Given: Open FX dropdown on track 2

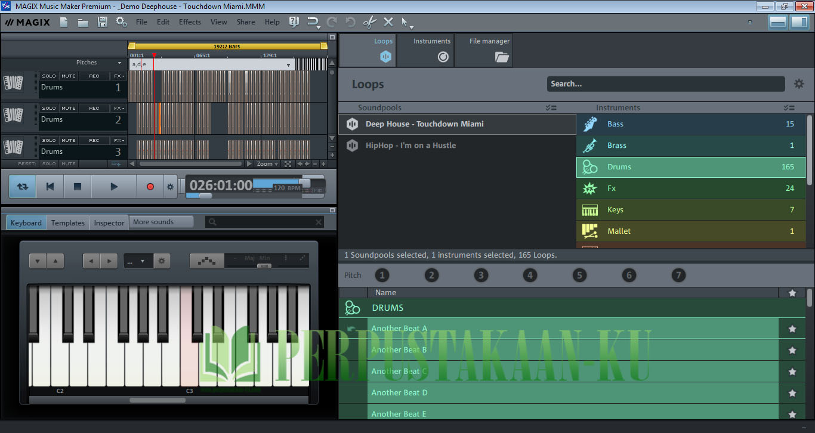Looking at the screenshot, I should point(119,108).
